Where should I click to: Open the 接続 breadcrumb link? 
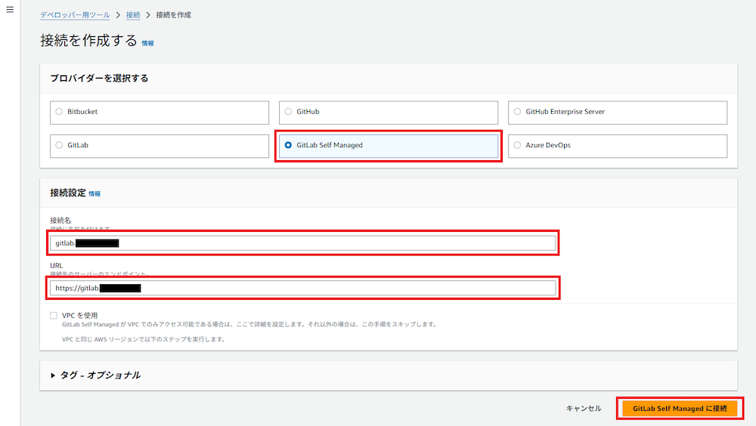point(133,15)
